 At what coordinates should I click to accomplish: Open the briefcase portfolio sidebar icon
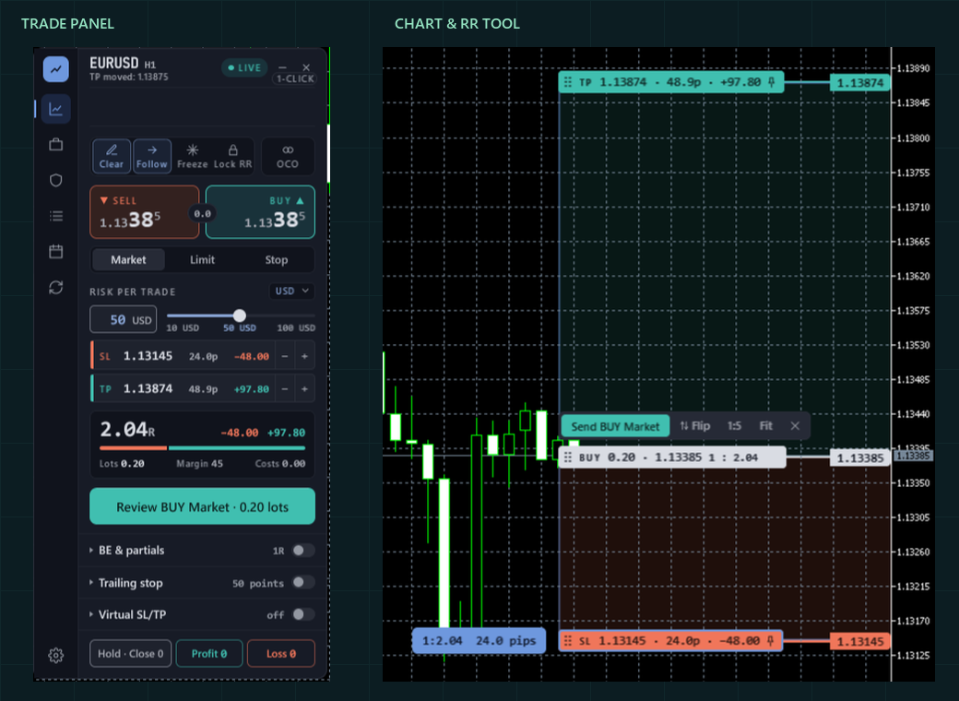point(55,145)
